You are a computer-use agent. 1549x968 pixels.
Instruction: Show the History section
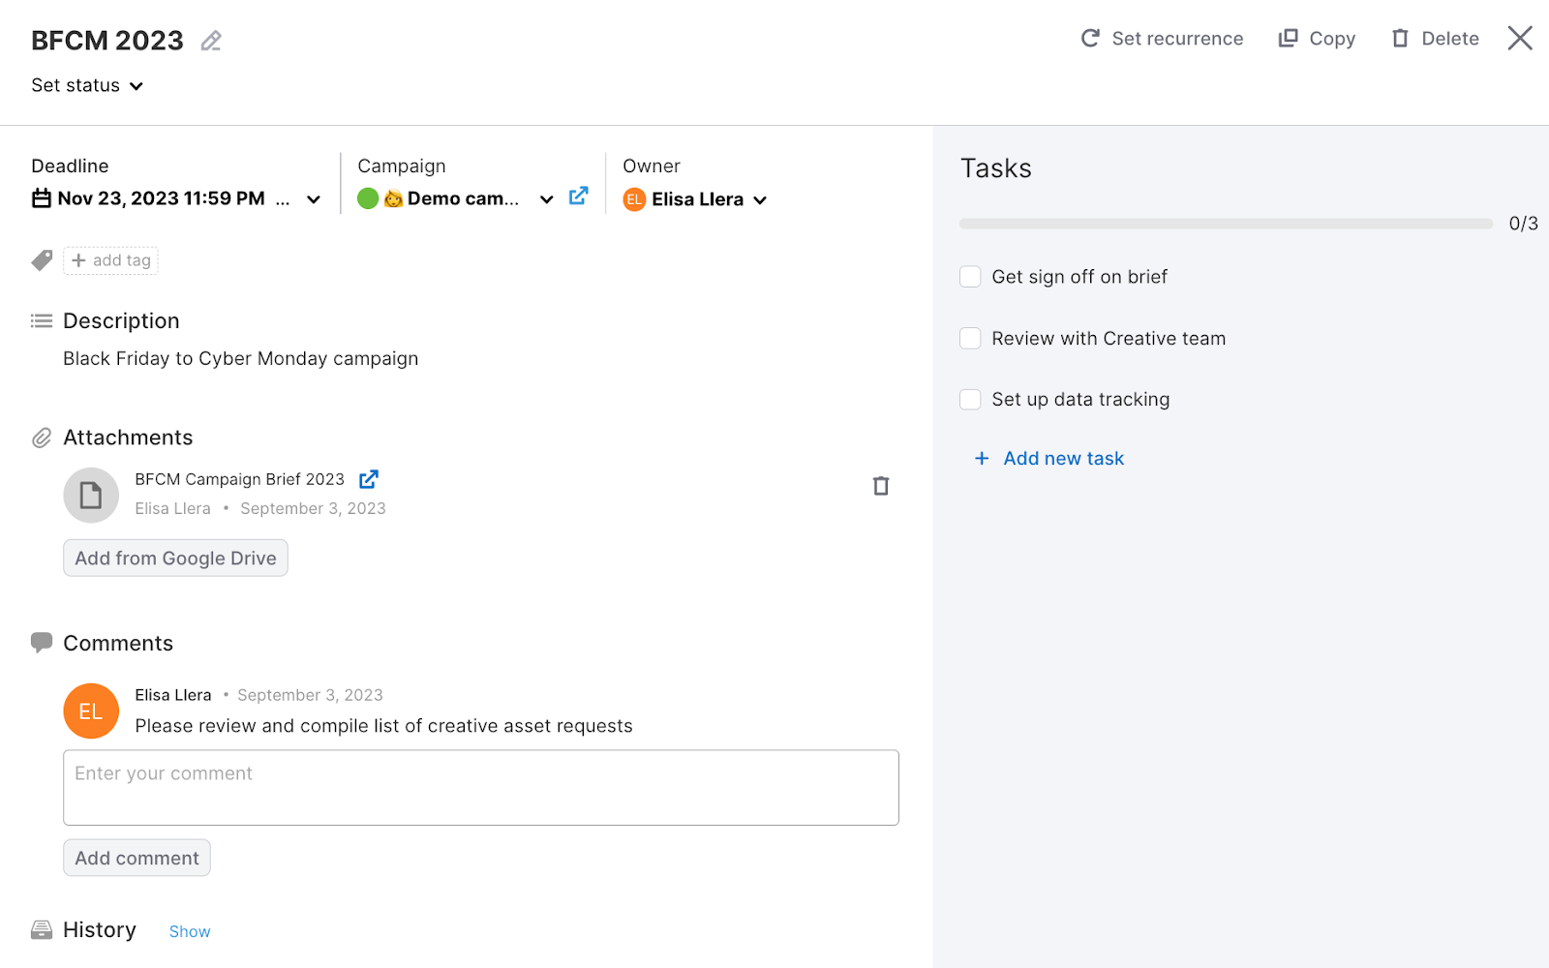(x=190, y=931)
